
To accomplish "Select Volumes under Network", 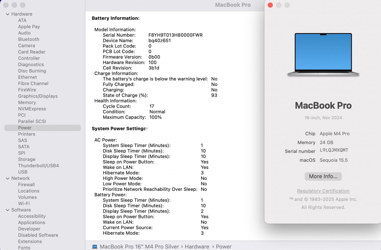I will [x=27, y=197].
